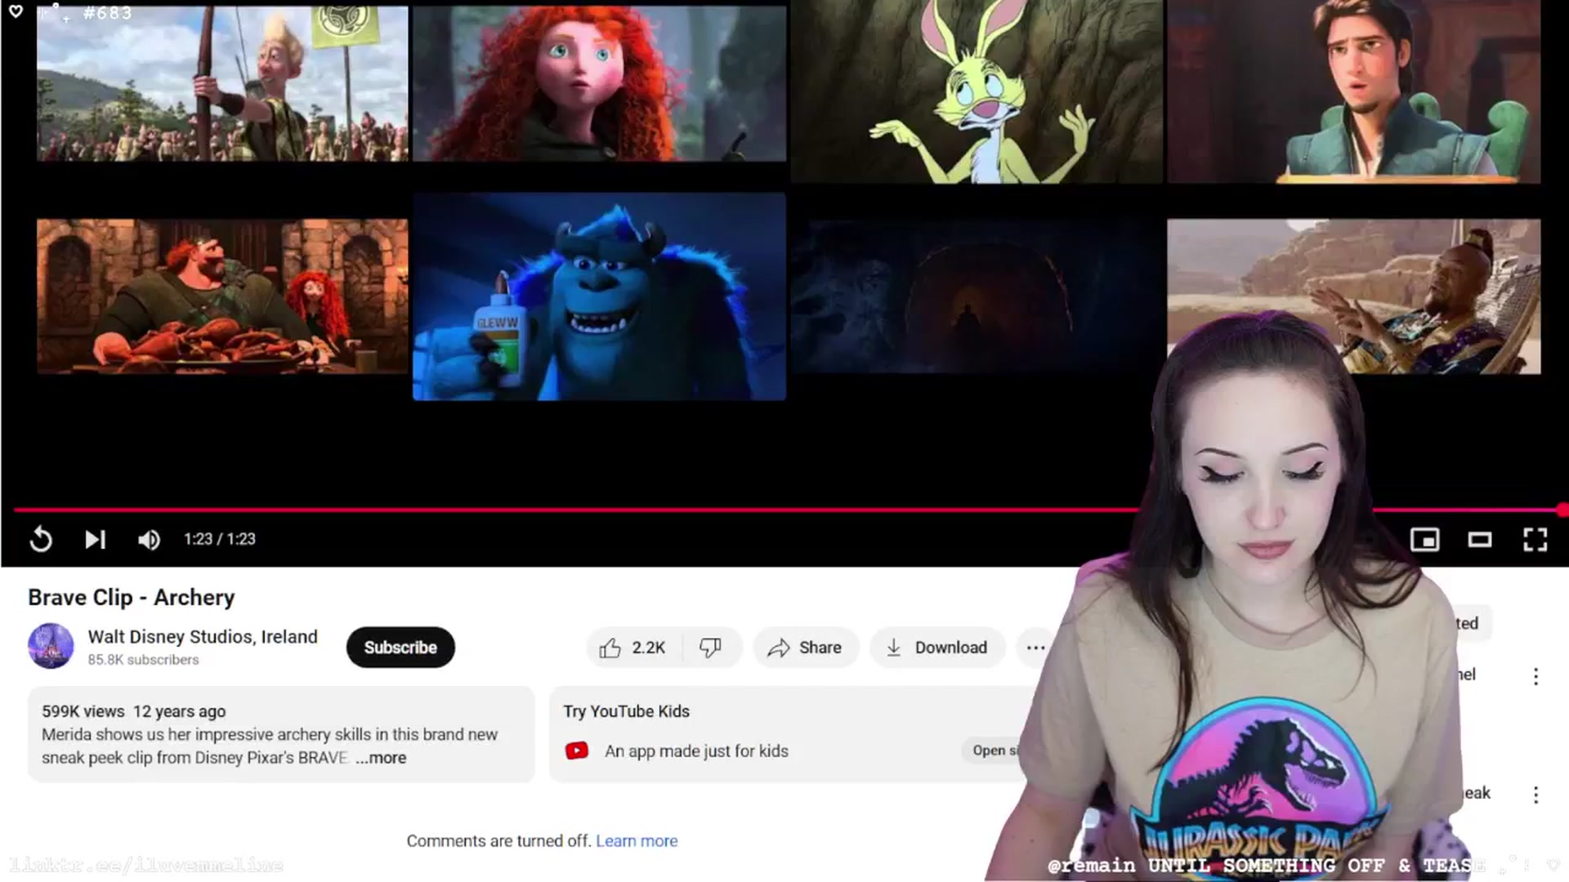Share the Brave Clip video
Screen dimensions: 1569x882
tap(805, 648)
